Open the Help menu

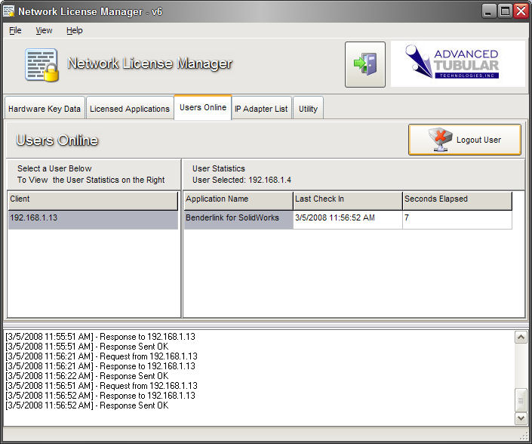click(74, 30)
